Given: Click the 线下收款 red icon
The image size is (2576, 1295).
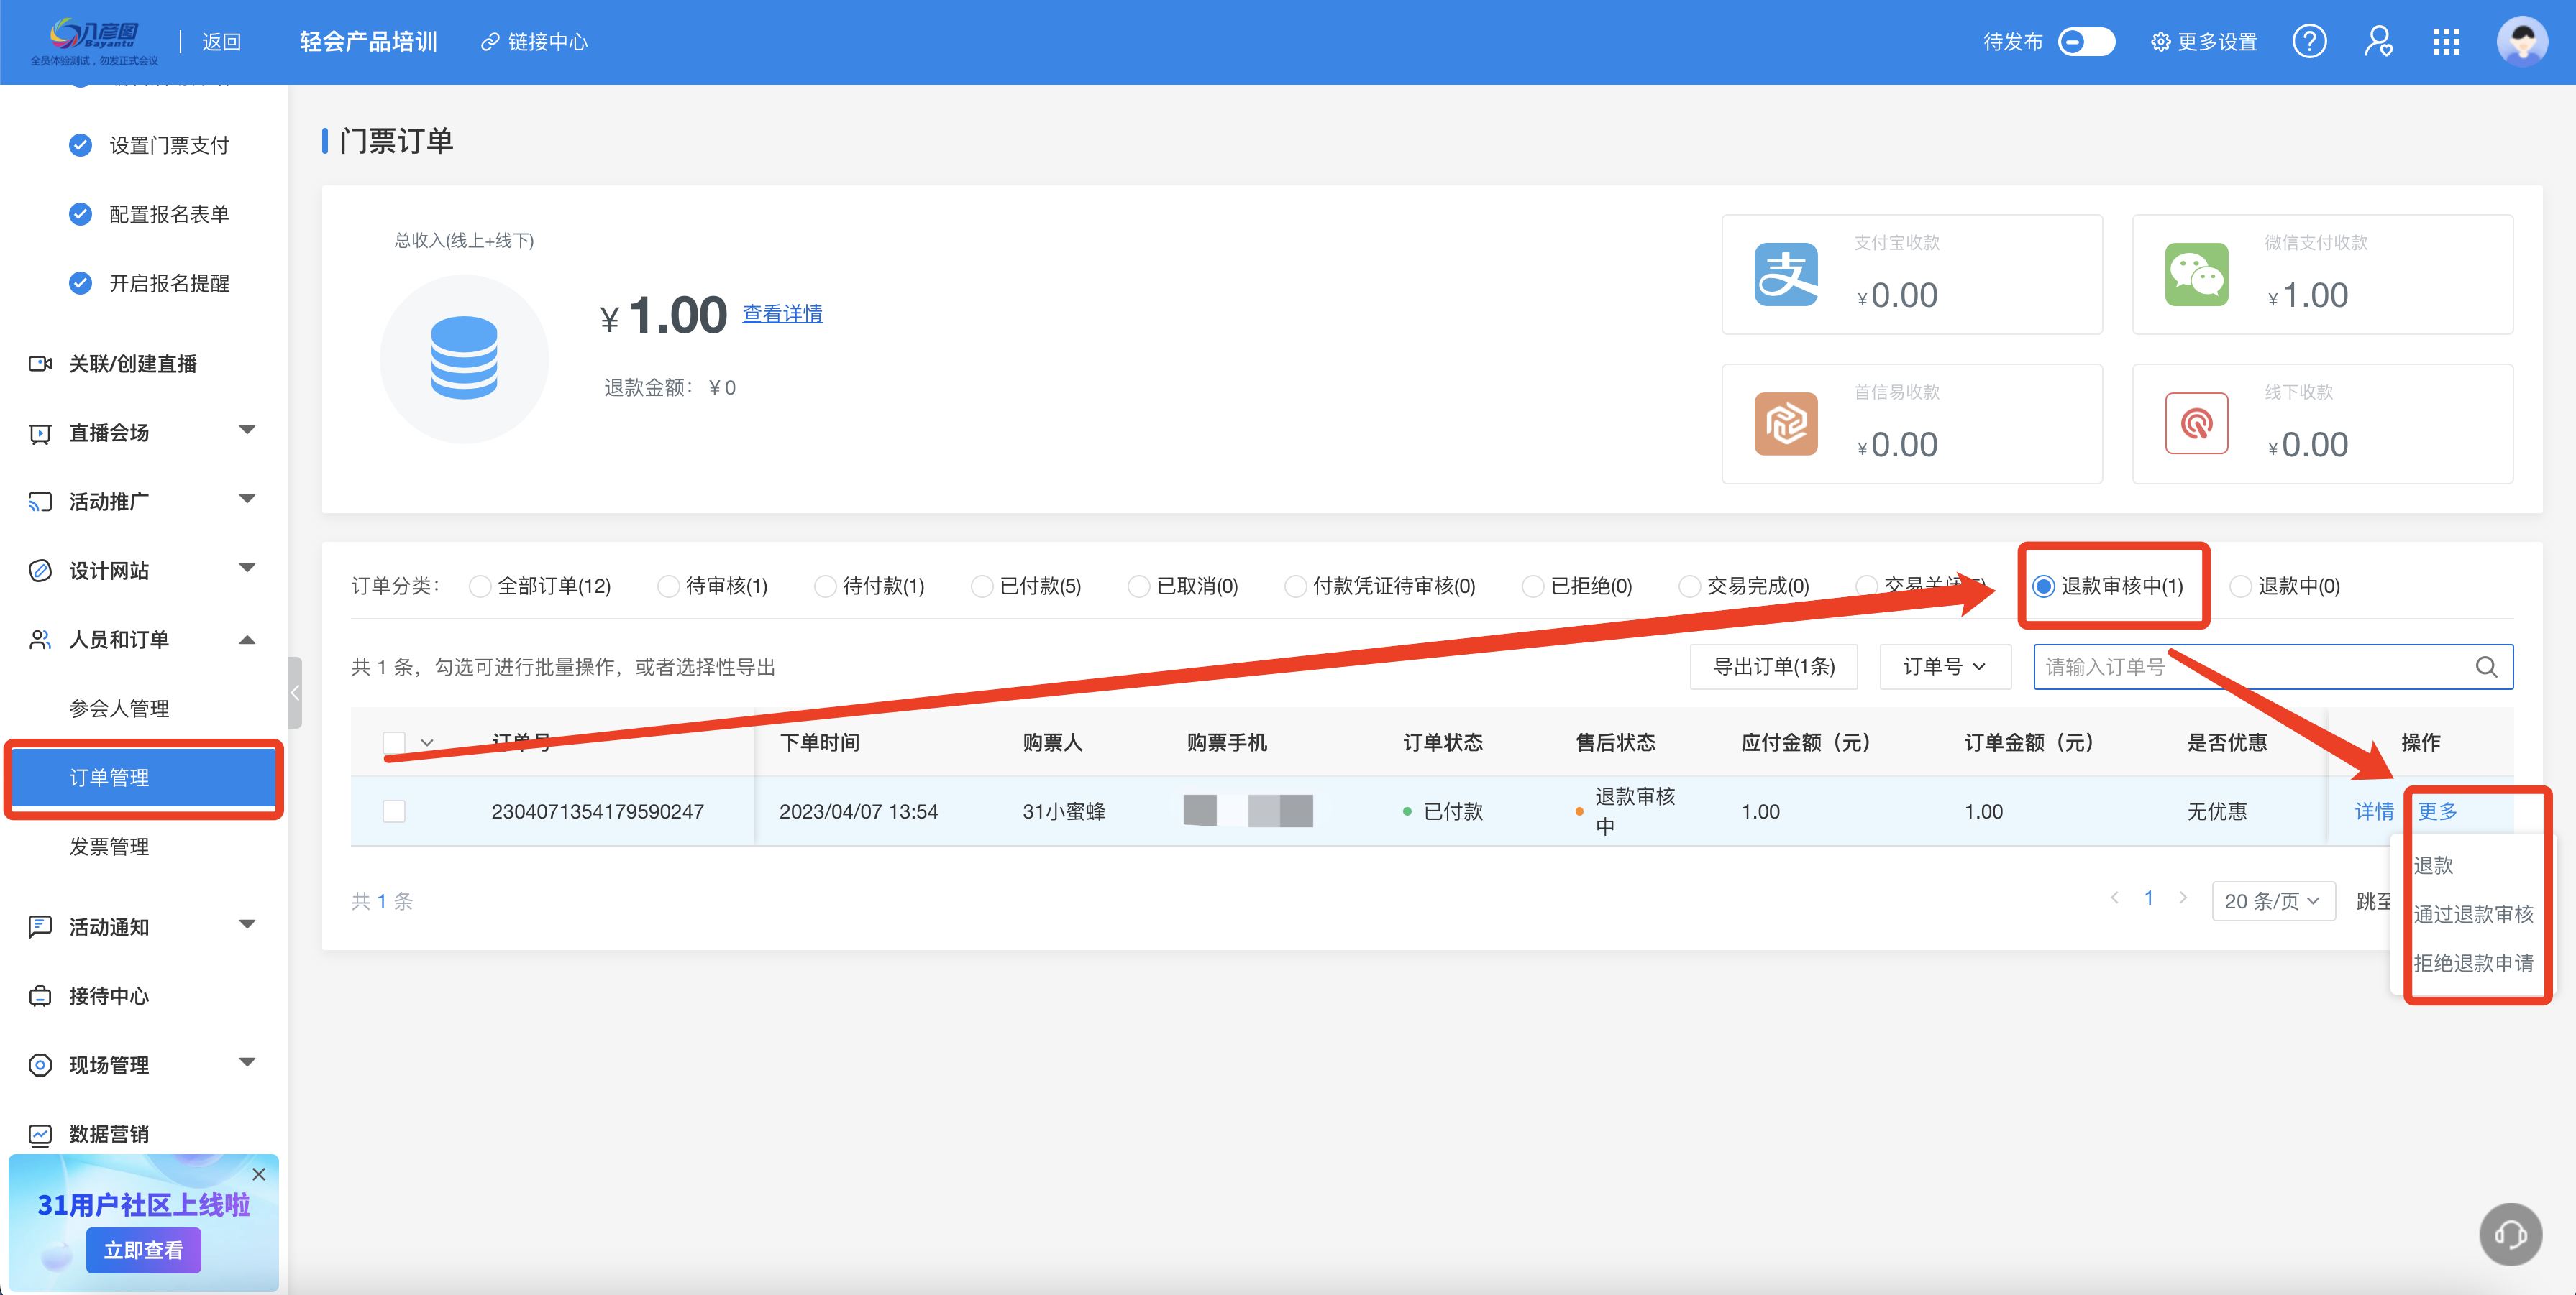Looking at the screenshot, I should [2196, 424].
